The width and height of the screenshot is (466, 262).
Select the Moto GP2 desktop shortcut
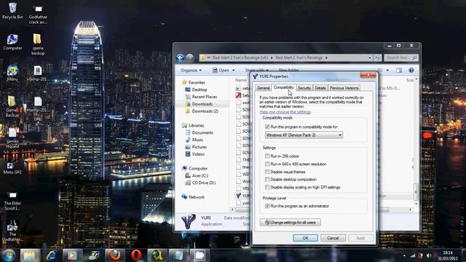pyautogui.click(x=12, y=167)
